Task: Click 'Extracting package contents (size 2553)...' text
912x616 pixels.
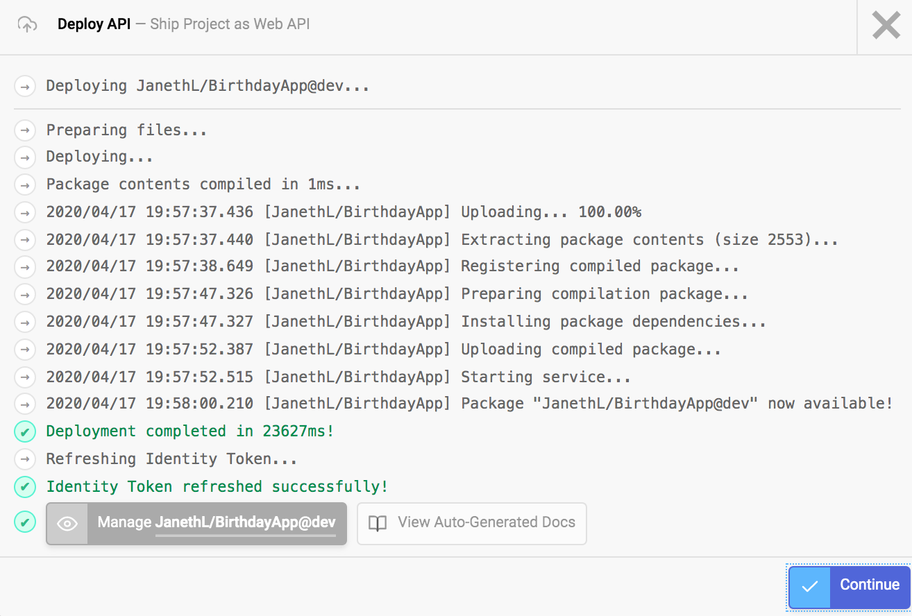Action: coord(650,240)
